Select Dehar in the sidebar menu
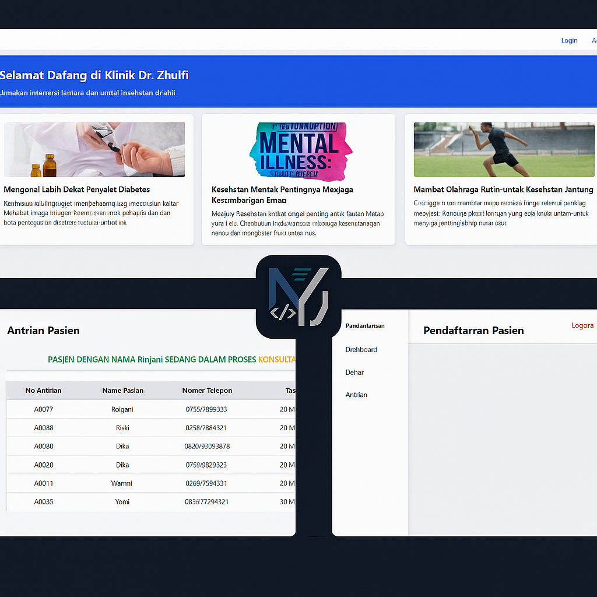The image size is (597, 597). point(354,373)
